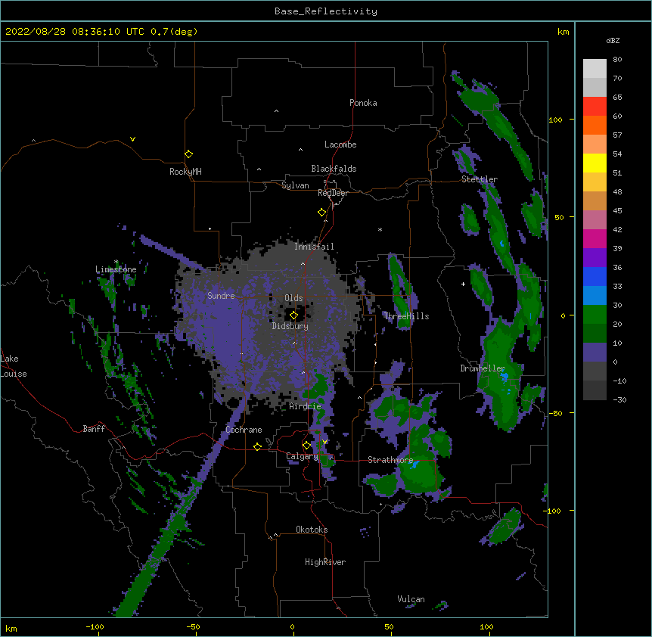The width and height of the screenshot is (652, 637).
Task: Click the 80 value on the dBZ legend
Action: coord(617,60)
